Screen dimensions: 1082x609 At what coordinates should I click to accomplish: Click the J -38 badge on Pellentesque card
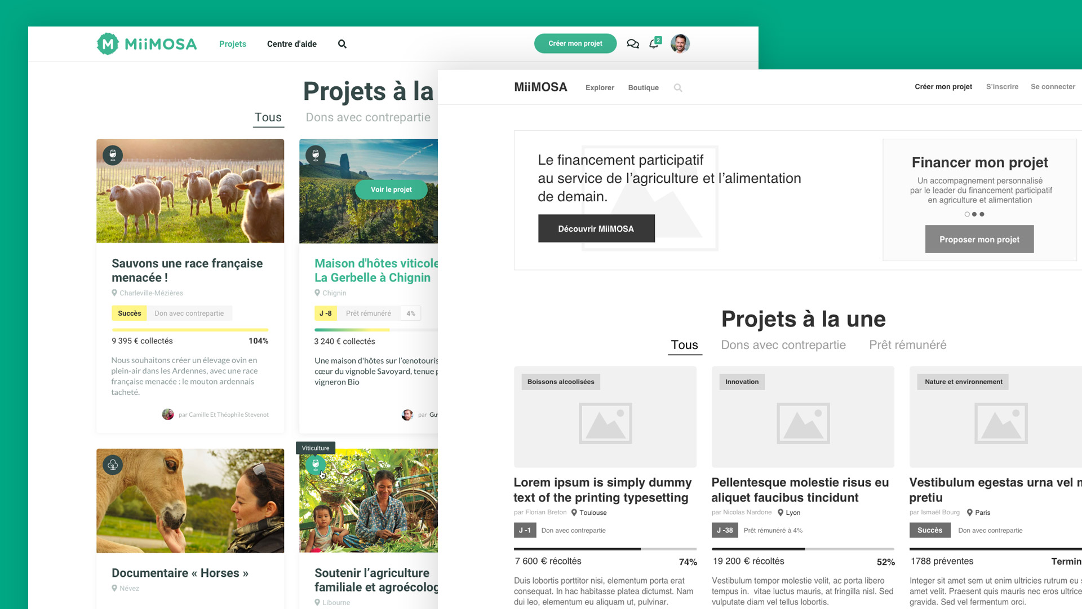coord(725,531)
